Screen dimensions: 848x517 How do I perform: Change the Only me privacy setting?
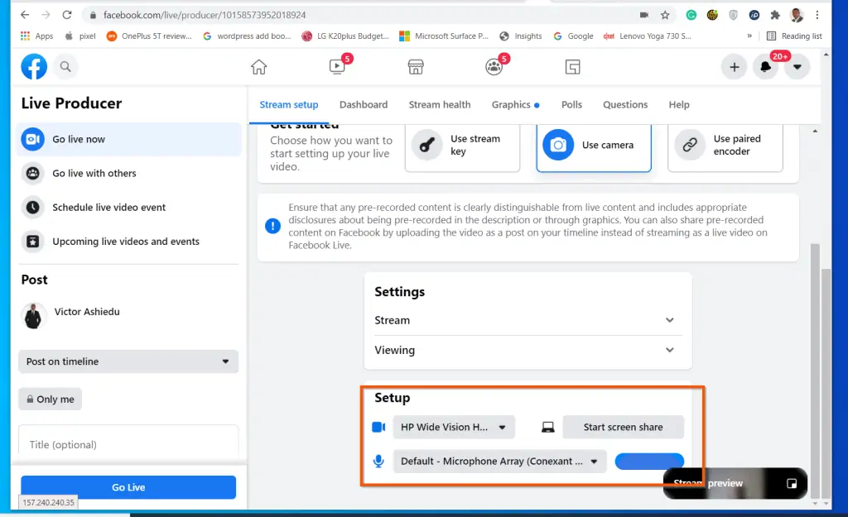pyautogui.click(x=51, y=400)
